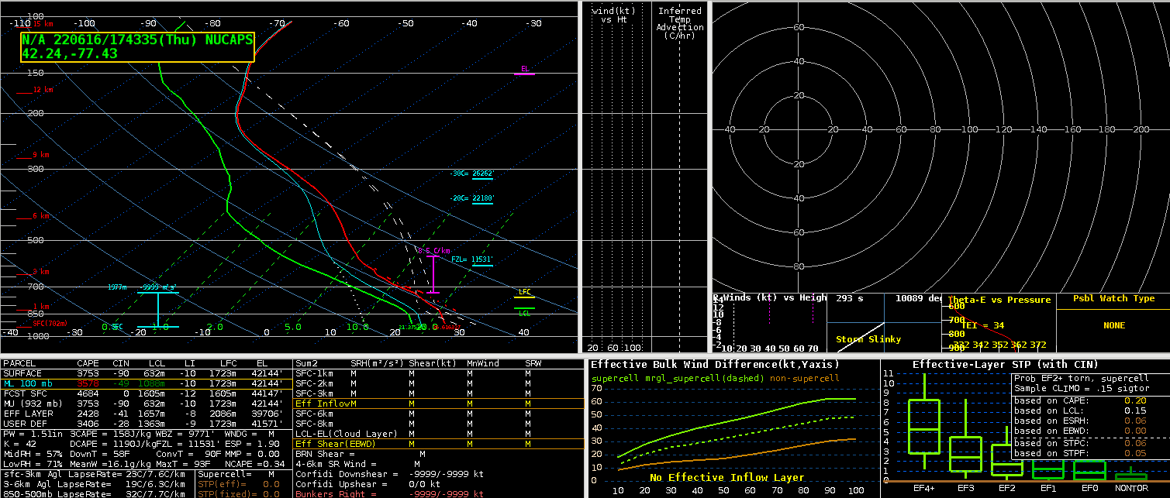Click the Storm Slinky inset panel
Viewport: 1170px width, 498px height.
(x=882, y=322)
